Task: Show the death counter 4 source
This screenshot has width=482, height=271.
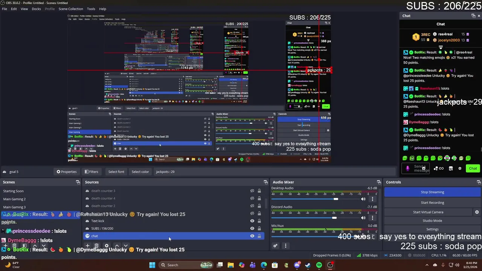Action: coord(252,198)
